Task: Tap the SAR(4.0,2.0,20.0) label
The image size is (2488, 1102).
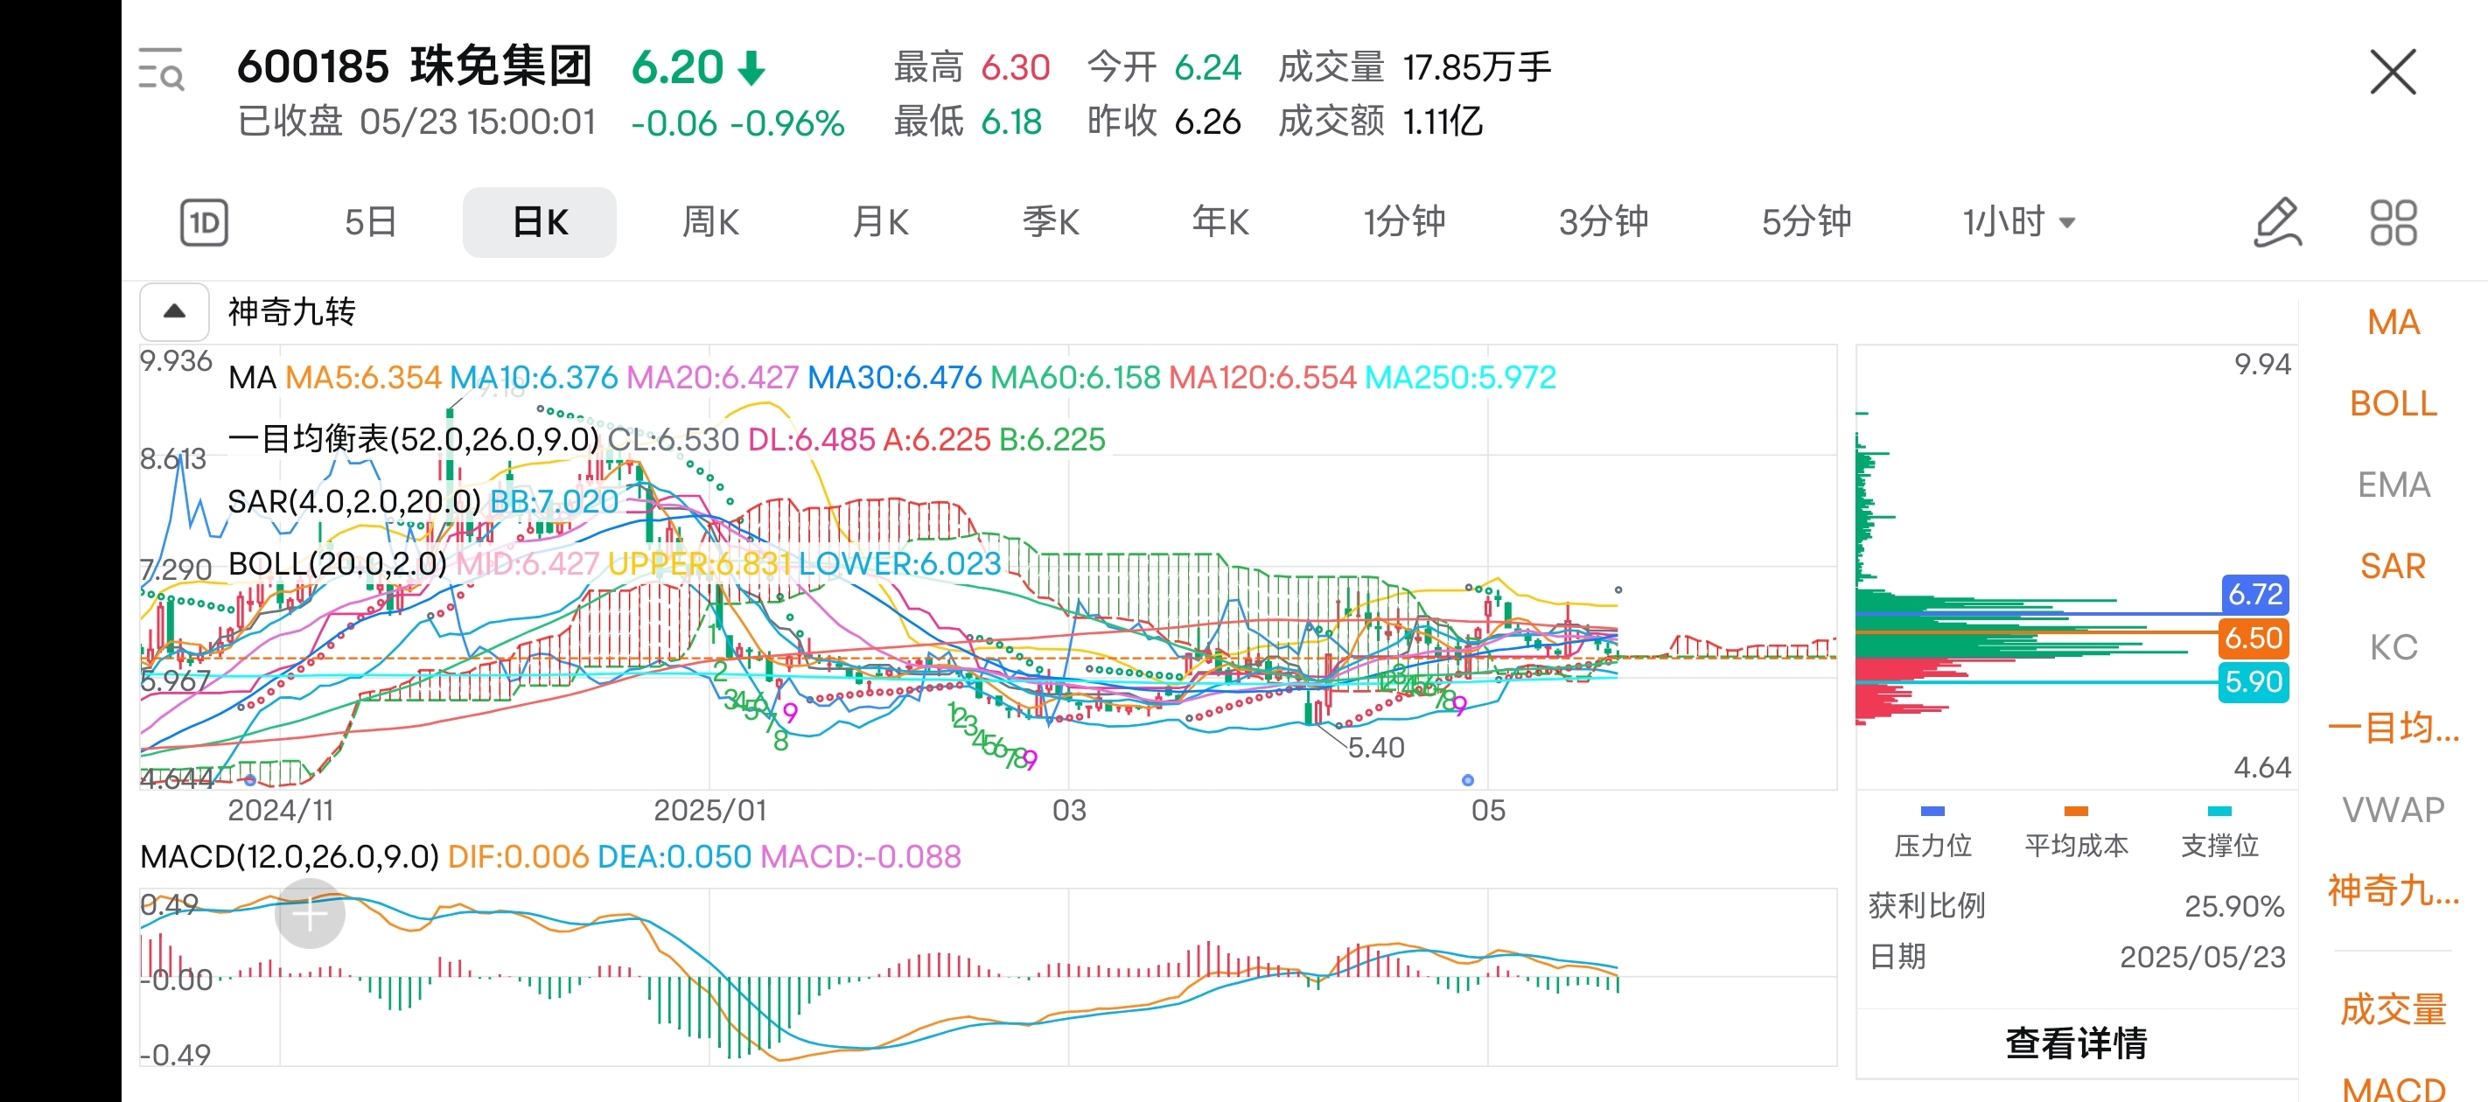Action: (x=354, y=501)
